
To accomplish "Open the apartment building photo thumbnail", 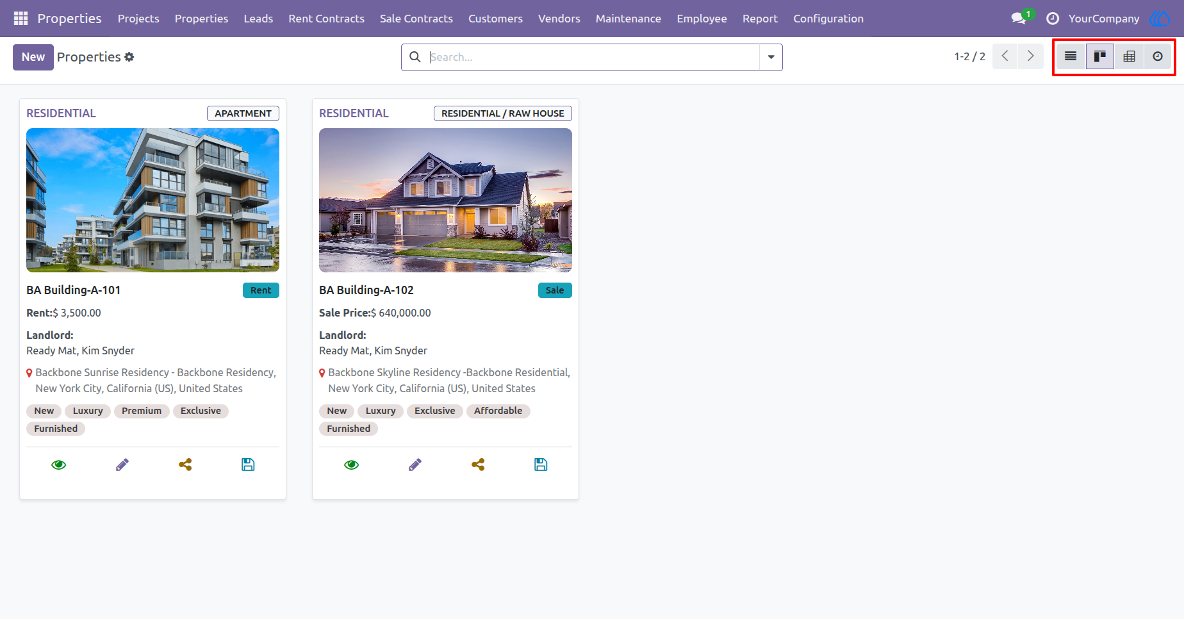I will [x=152, y=200].
